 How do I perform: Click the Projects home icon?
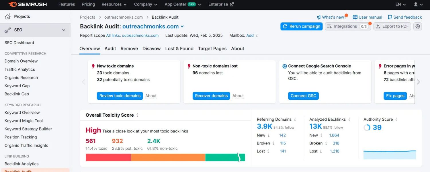pyautogui.click(x=8, y=17)
